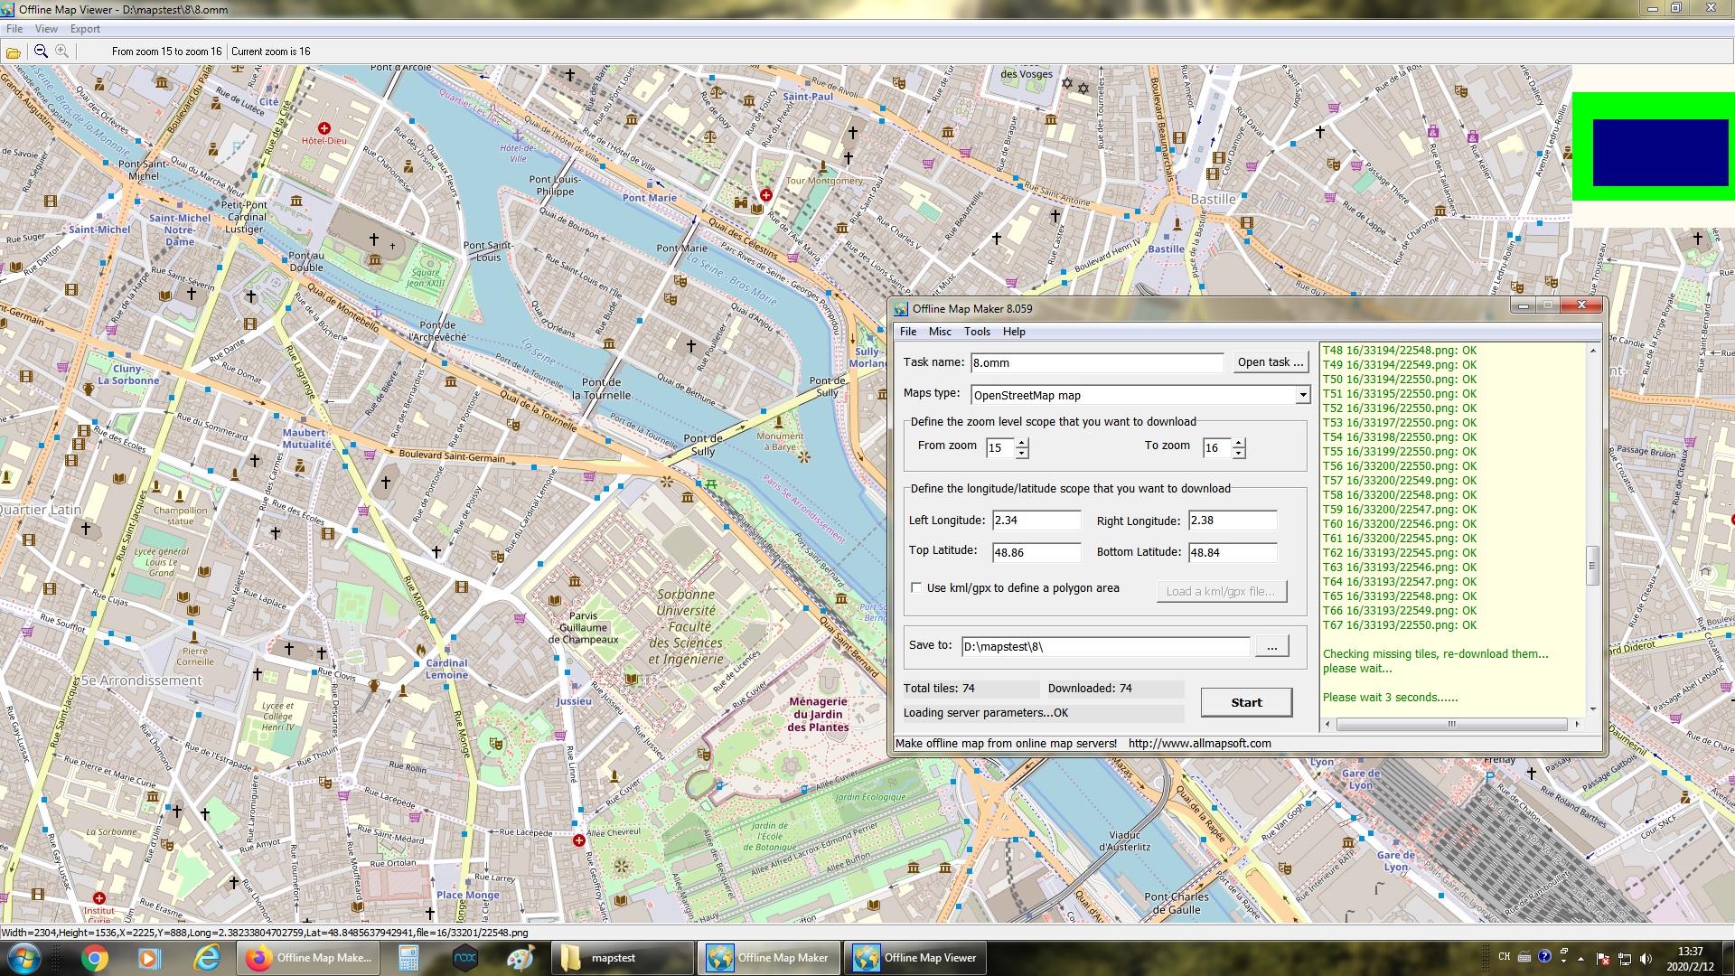Open the Nox taskbar icon
1735x976 pixels.
point(464,958)
